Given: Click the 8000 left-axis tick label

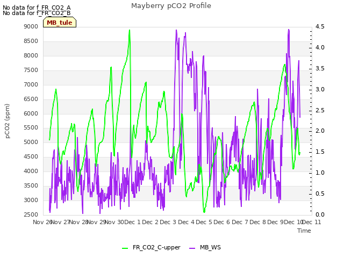Looking at the screenshot, I should 31,55.
